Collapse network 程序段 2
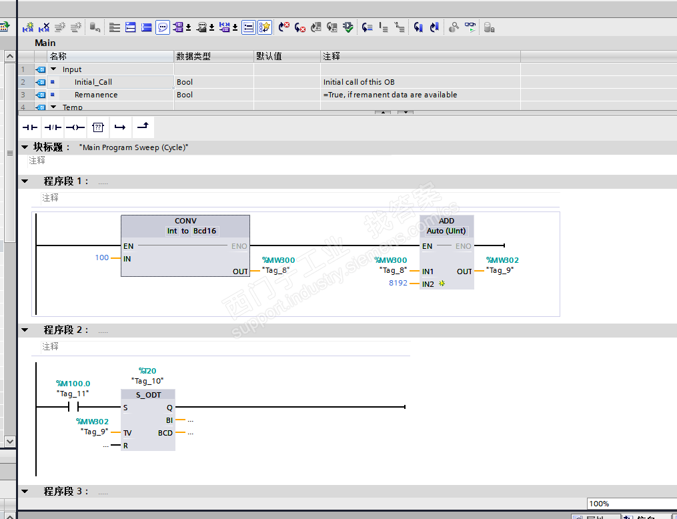This screenshot has height=519, width=677. [25, 330]
